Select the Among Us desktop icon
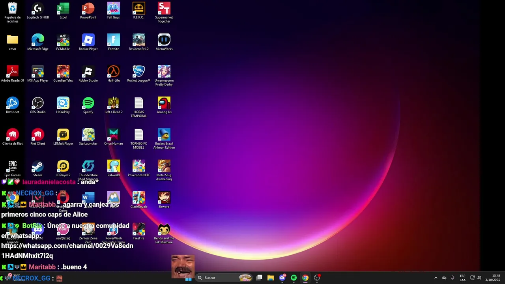This screenshot has width=505, height=284. click(x=164, y=106)
